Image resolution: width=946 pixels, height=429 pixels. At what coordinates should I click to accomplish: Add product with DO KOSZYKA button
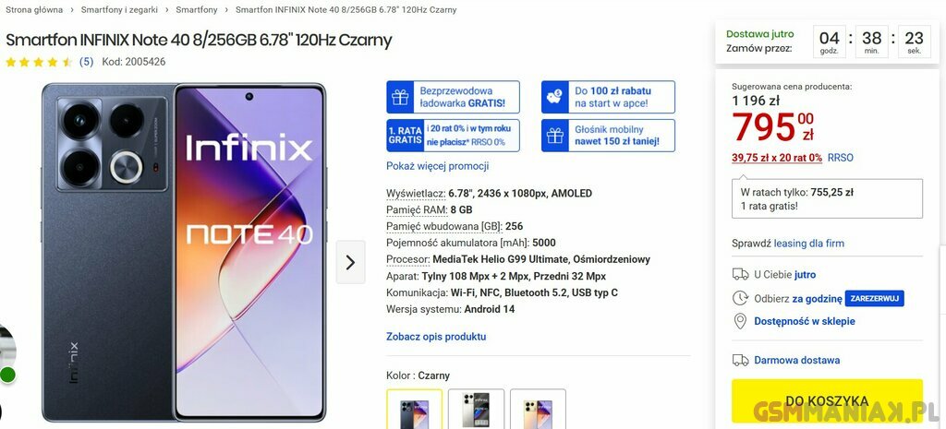(827, 401)
